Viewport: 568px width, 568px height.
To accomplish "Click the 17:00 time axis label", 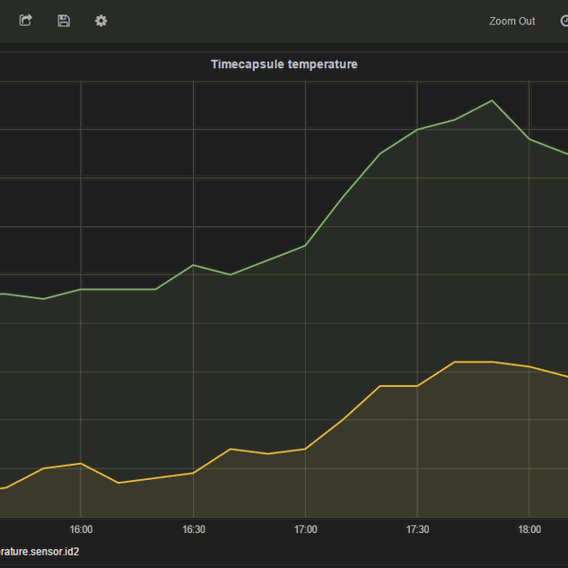I will click(305, 529).
